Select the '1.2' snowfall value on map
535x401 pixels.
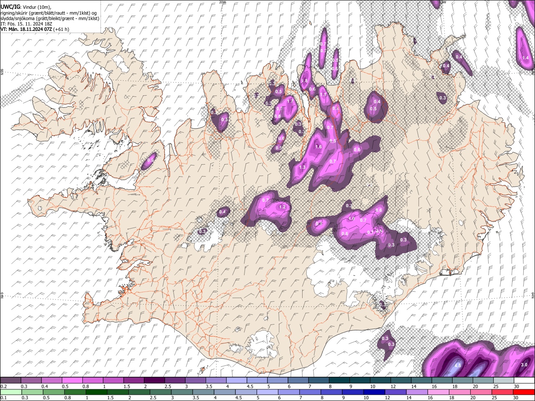click(282, 207)
